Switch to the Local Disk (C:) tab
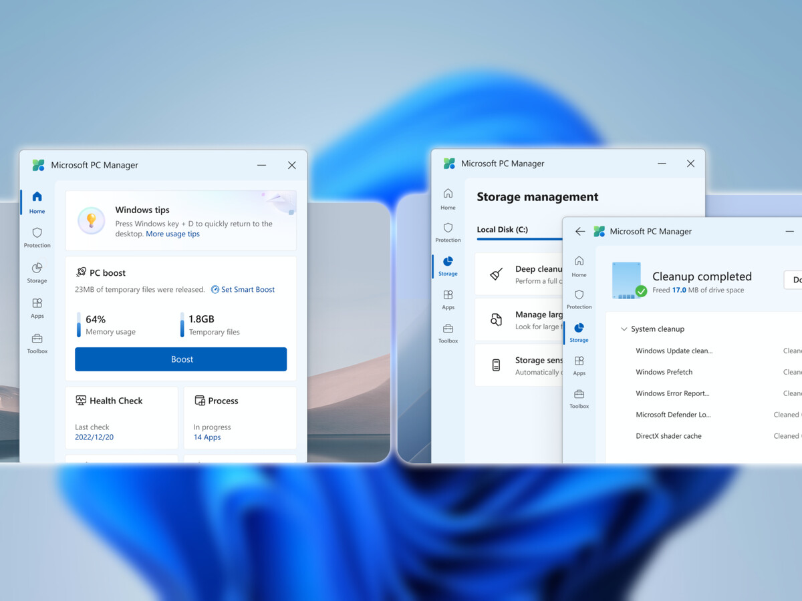Image resolution: width=802 pixels, height=601 pixels. (502, 230)
